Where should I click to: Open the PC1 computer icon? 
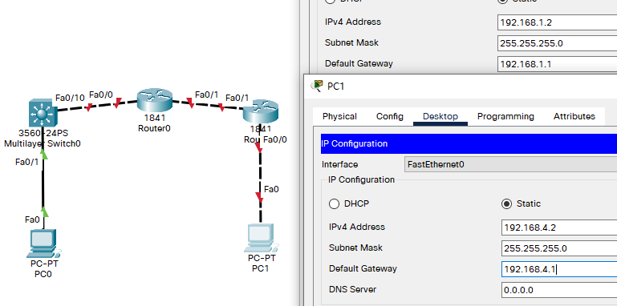click(x=260, y=238)
